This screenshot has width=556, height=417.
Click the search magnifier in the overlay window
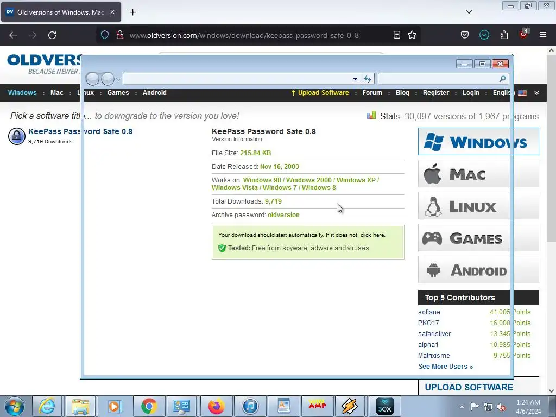(502, 79)
